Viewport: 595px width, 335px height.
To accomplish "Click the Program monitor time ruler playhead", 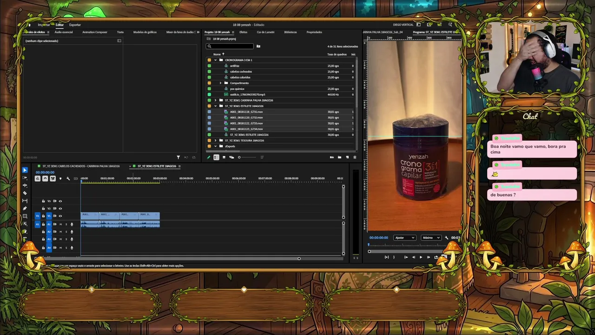I will click(x=369, y=245).
